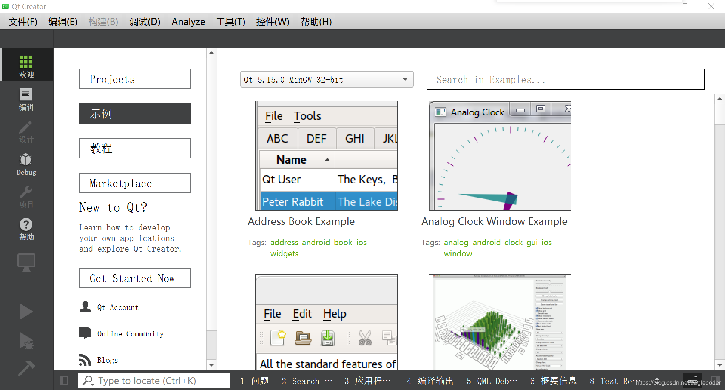This screenshot has width=725, height=390.
Task: Click the Type to locate field
Action: [x=154, y=381]
